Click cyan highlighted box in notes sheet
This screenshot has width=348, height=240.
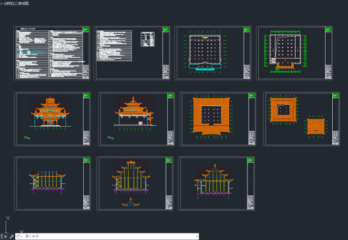tap(29, 52)
